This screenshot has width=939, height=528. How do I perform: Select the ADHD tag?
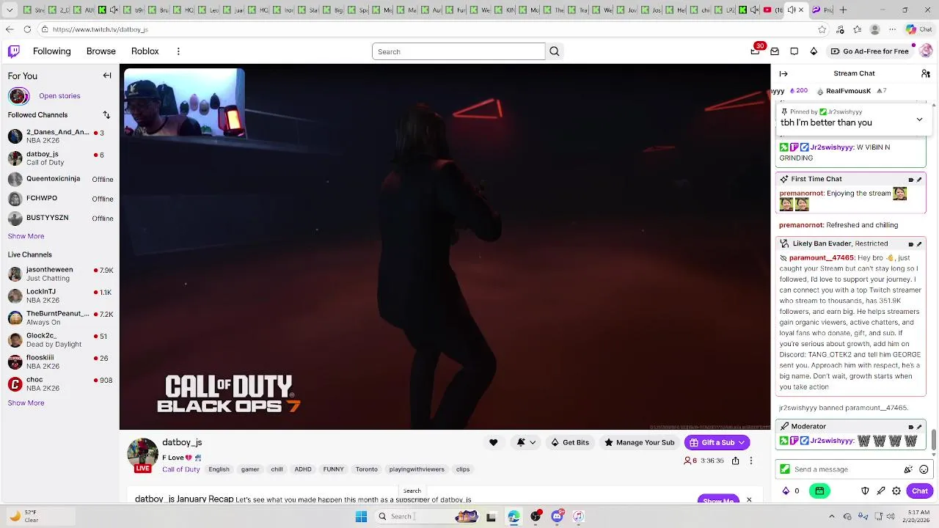[x=303, y=469]
